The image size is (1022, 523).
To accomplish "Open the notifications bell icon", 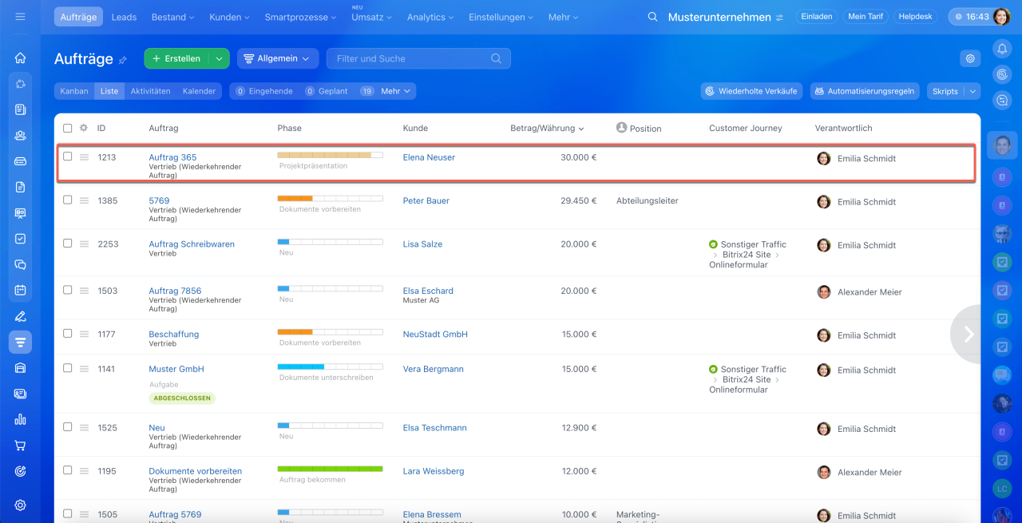I will (x=1002, y=49).
